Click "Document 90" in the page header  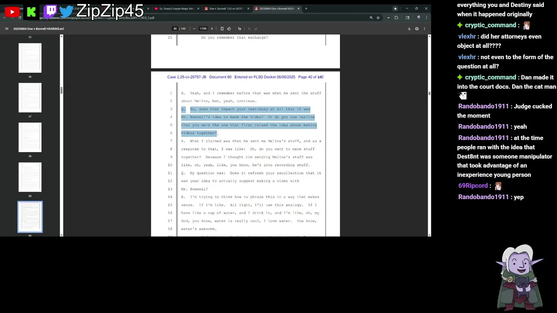tap(220, 77)
